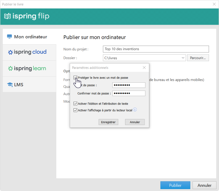
Task: Switch to the ispring learn tab
Action: coord(29,69)
